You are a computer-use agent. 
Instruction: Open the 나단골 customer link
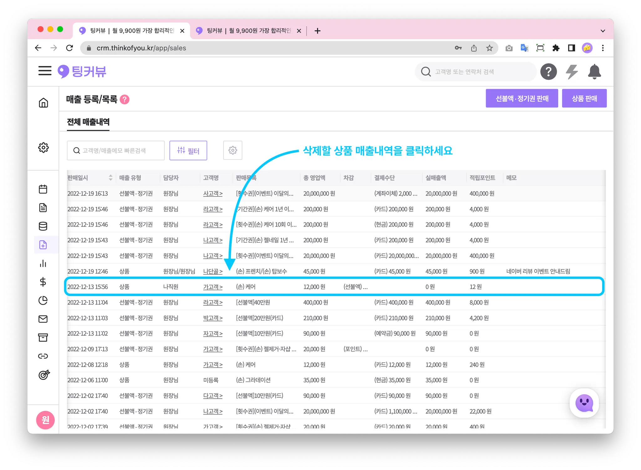click(x=213, y=271)
